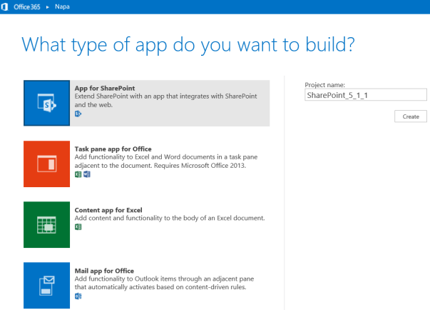The image size is (430, 310).
Task: Click small Outlook icon under Mail app for Office
Action: [78, 296]
